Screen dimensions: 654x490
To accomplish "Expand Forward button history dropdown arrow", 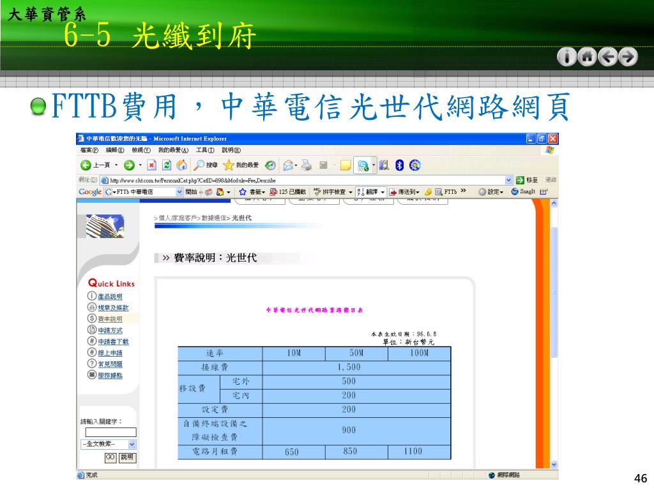I will tap(140, 165).
